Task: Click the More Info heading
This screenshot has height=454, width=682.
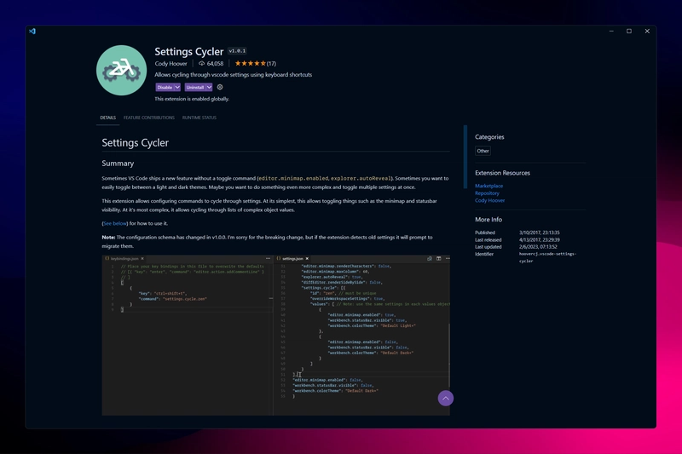Action: tap(488, 220)
